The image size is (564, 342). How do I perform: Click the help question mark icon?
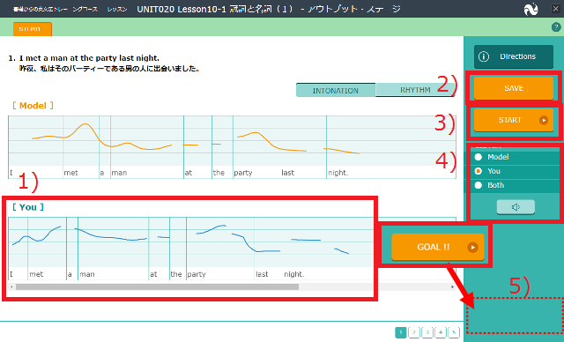tap(556, 27)
